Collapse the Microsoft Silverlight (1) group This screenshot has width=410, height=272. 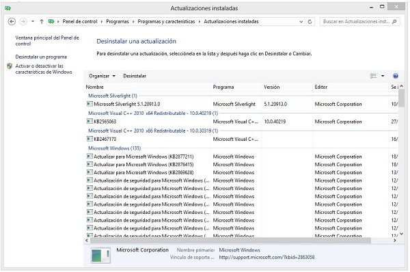[113, 96]
